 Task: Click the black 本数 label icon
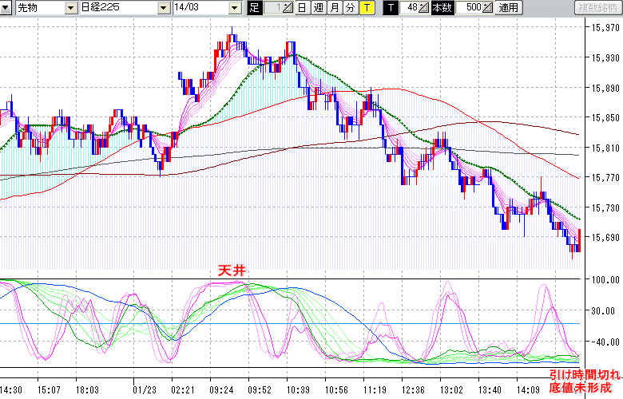tap(441, 8)
